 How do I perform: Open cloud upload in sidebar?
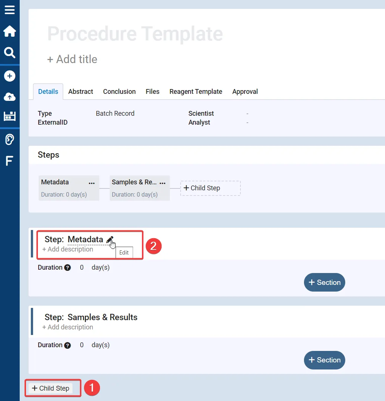coord(10,97)
